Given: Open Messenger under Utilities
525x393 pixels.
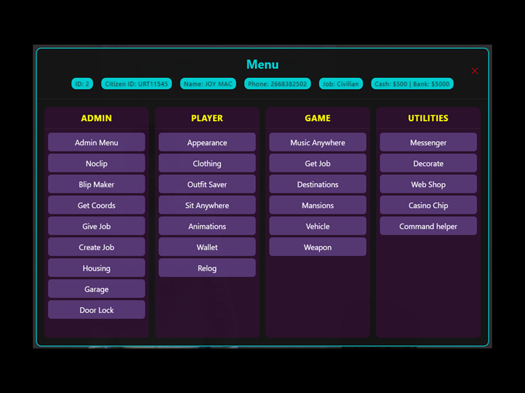Looking at the screenshot, I should pos(428,143).
